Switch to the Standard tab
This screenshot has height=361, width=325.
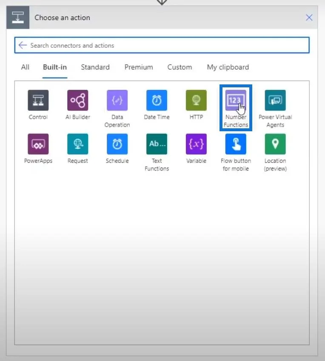pyautogui.click(x=95, y=67)
